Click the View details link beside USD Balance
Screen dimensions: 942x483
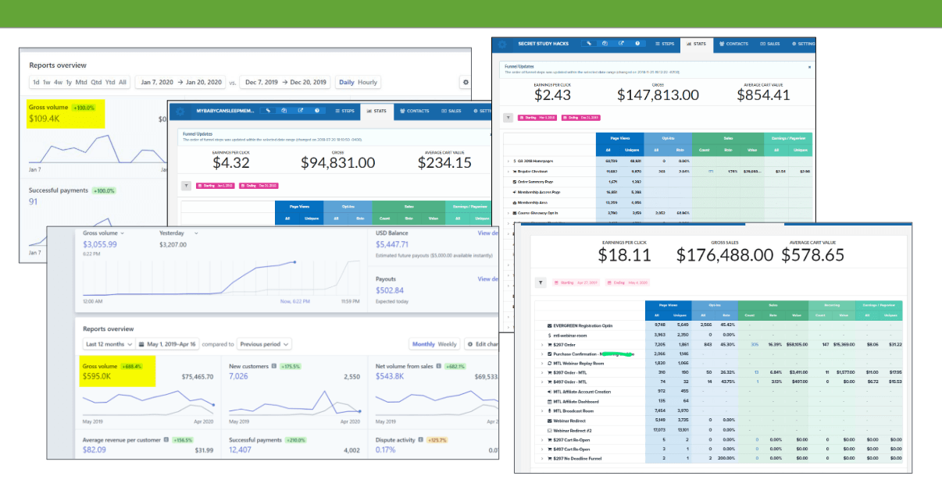coord(488,233)
